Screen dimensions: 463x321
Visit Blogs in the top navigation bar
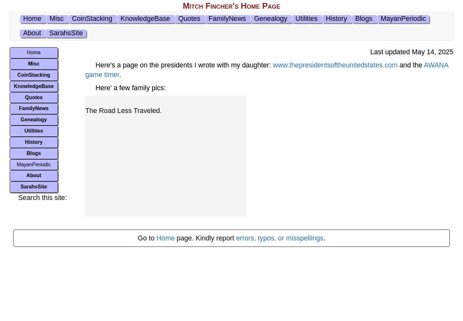pyautogui.click(x=364, y=19)
